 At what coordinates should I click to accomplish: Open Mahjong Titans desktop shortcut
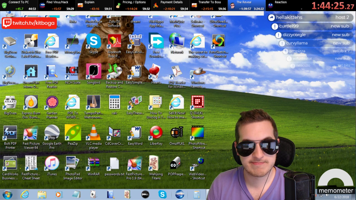[x=156, y=168]
